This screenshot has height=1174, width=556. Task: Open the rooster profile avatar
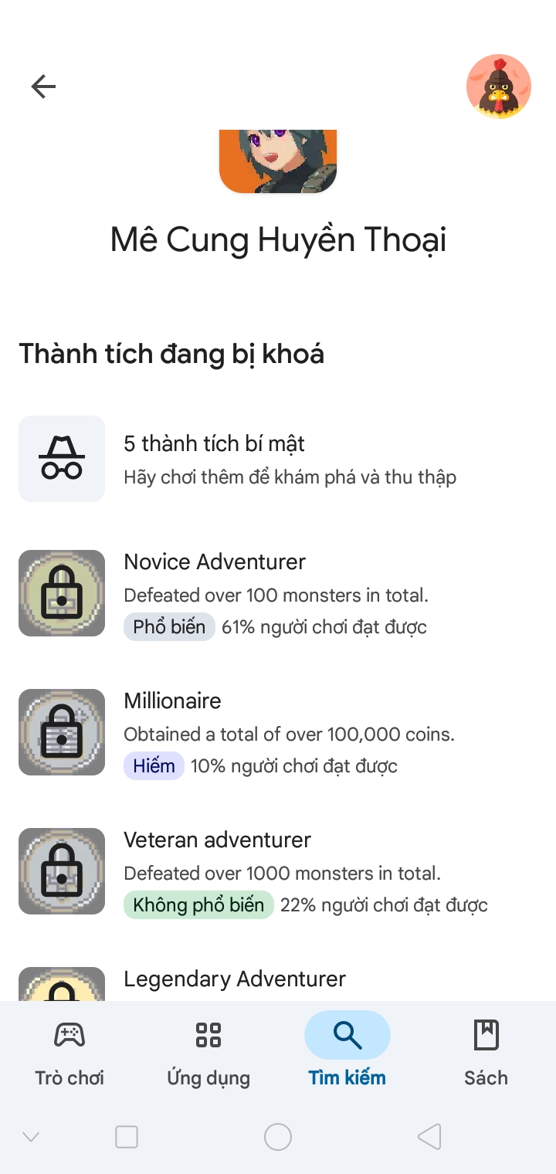pos(498,87)
